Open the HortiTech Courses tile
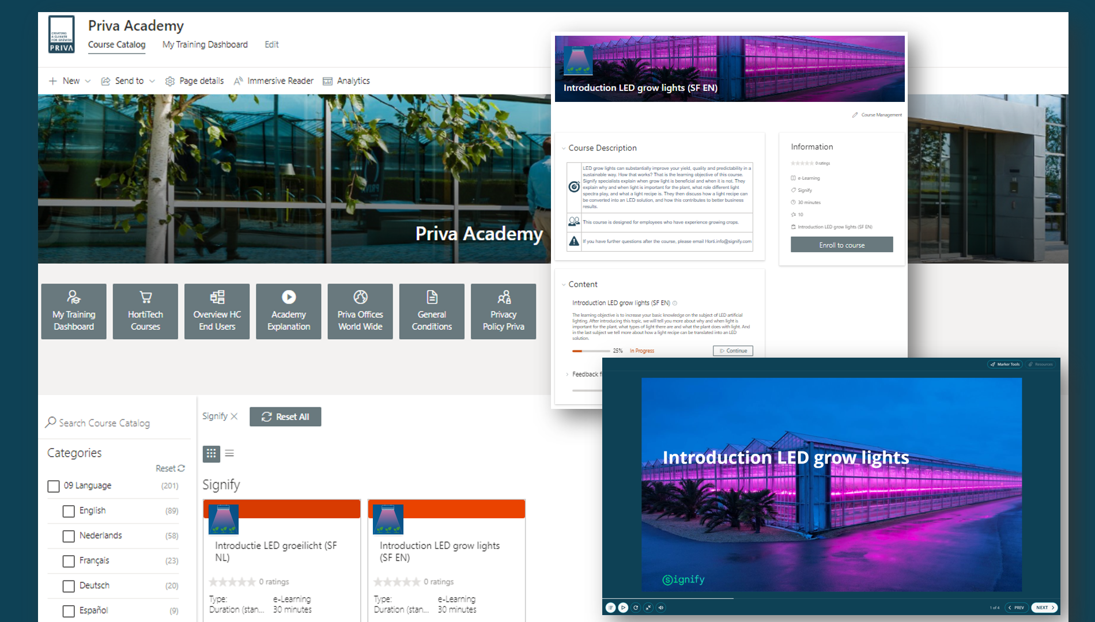Screen dimensions: 1095x622 (x=145, y=311)
